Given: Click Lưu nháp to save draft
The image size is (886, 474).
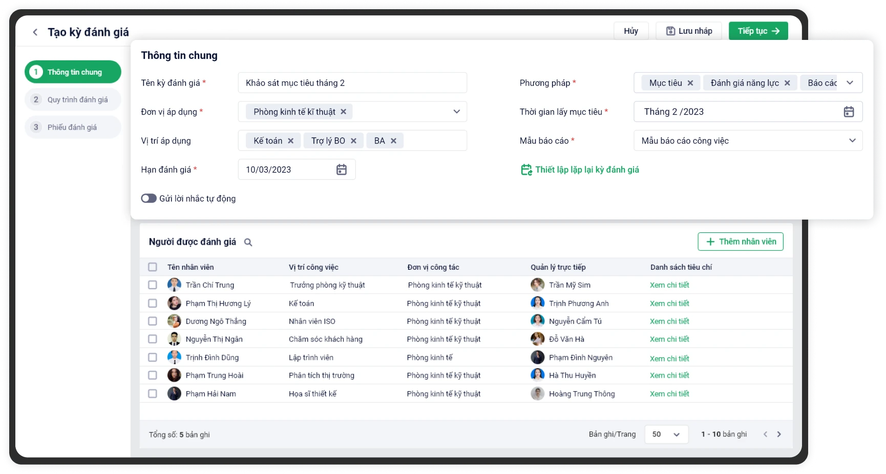Looking at the screenshot, I should (689, 31).
